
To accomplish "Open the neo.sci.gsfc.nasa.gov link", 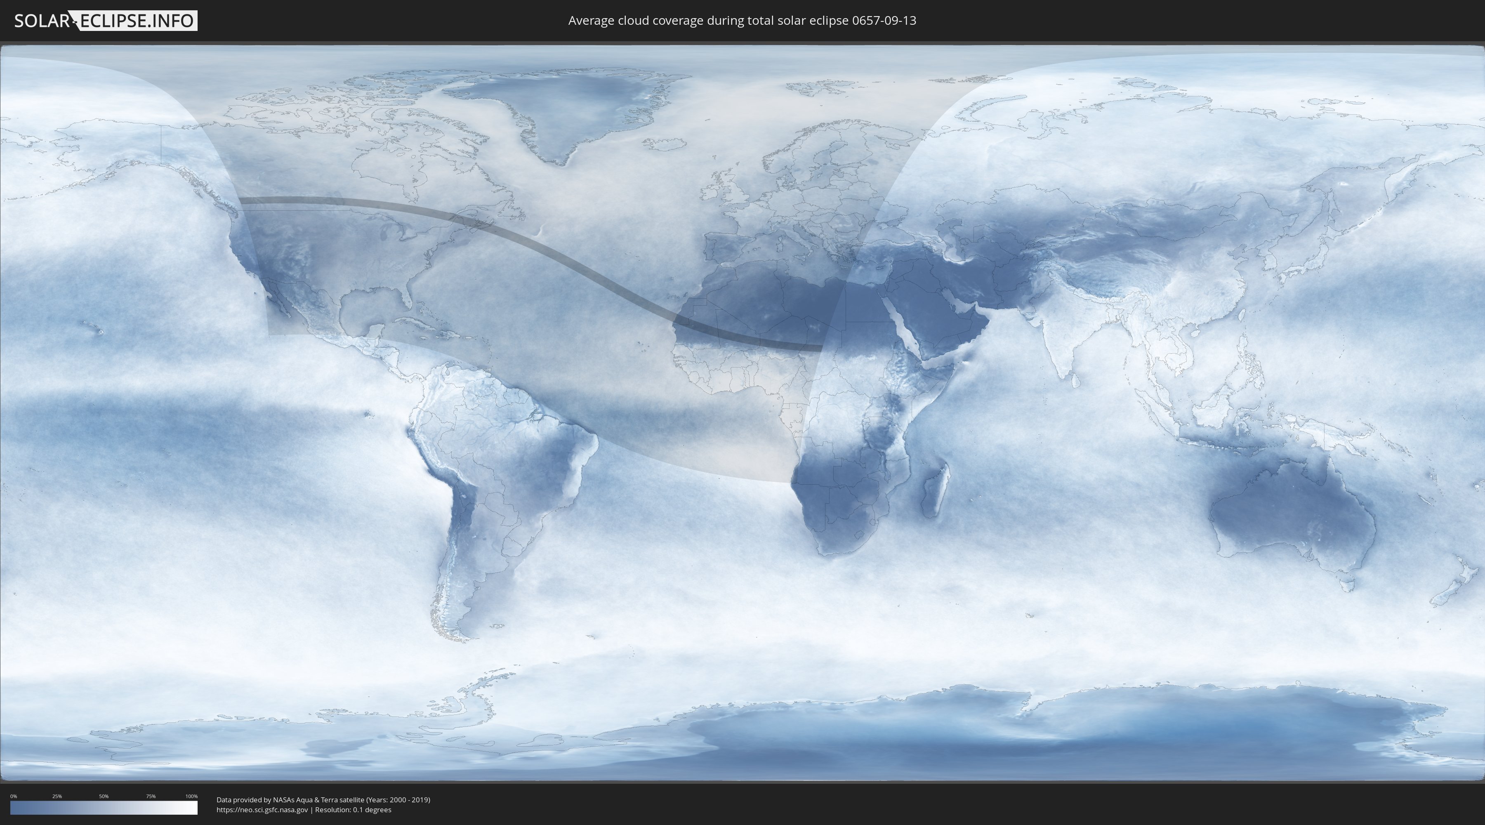I will (x=262, y=810).
